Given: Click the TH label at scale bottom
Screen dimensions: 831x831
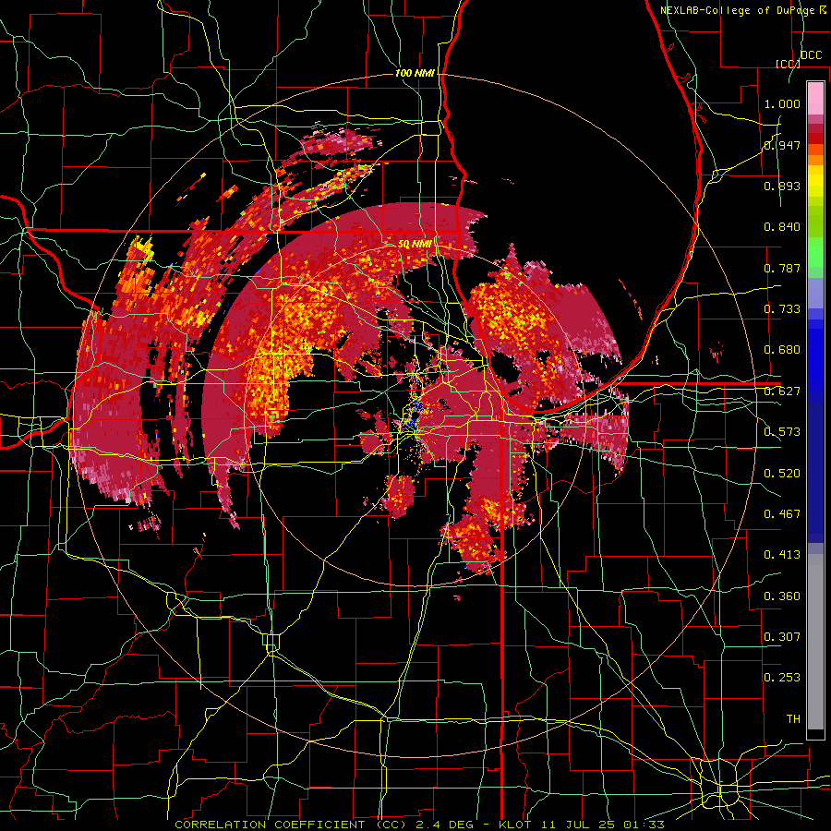Looking at the screenshot, I should [x=793, y=719].
